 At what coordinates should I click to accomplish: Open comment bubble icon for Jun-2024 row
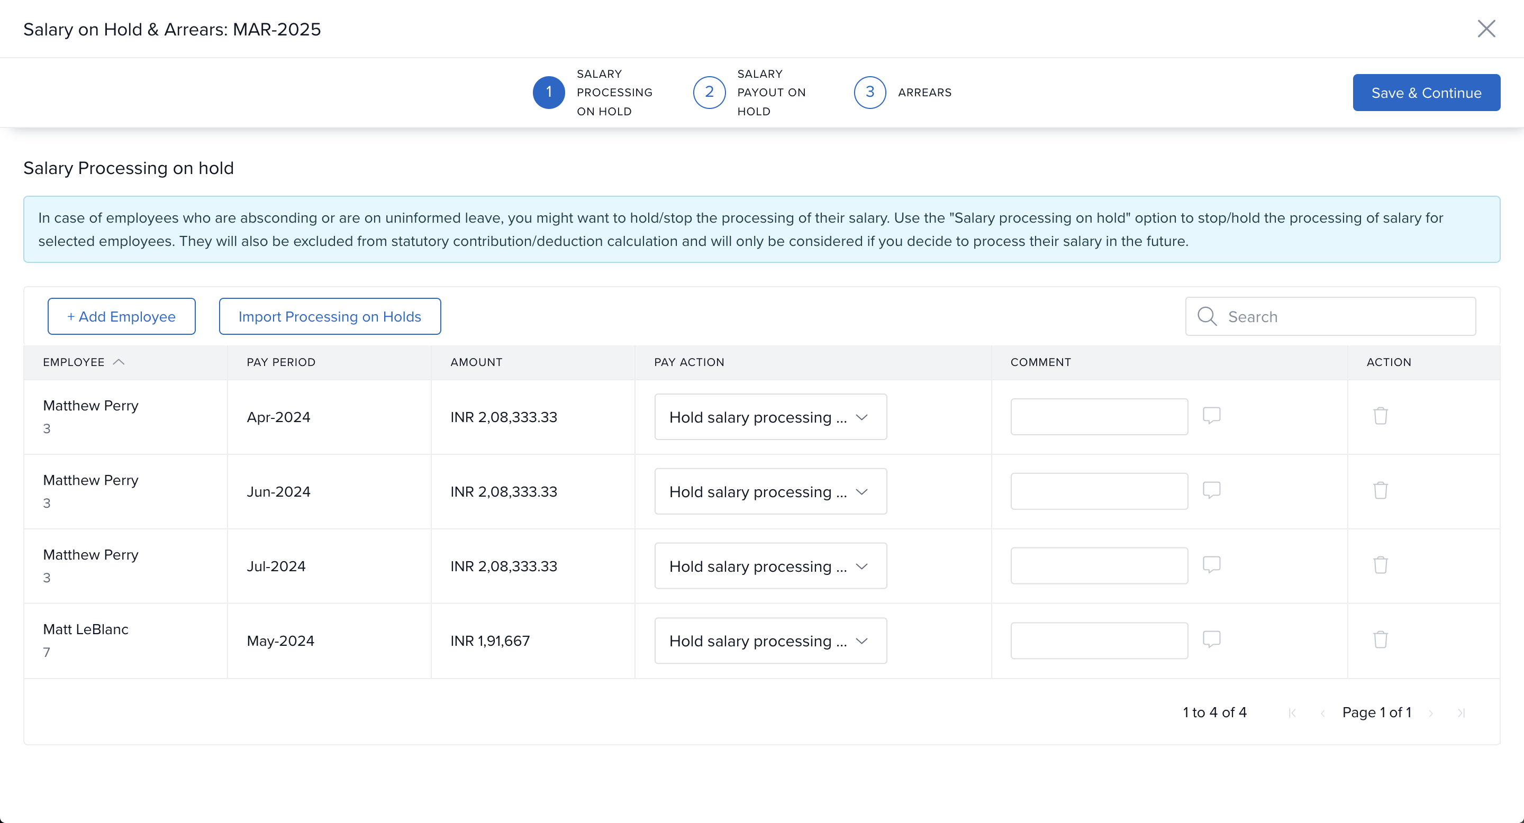1211,490
